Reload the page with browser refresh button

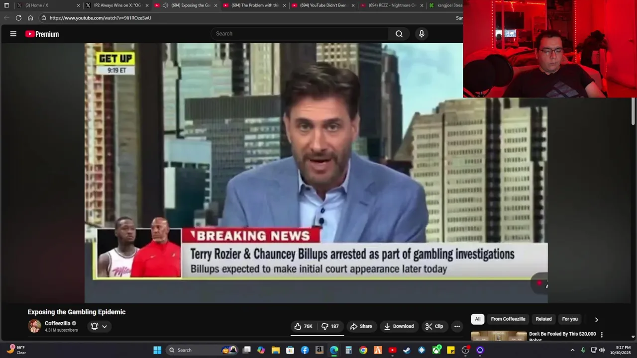pos(18,18)
